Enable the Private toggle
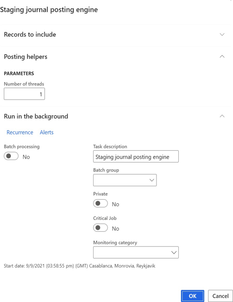The width and height of the screenshot is (233, 302). (101, 203)
